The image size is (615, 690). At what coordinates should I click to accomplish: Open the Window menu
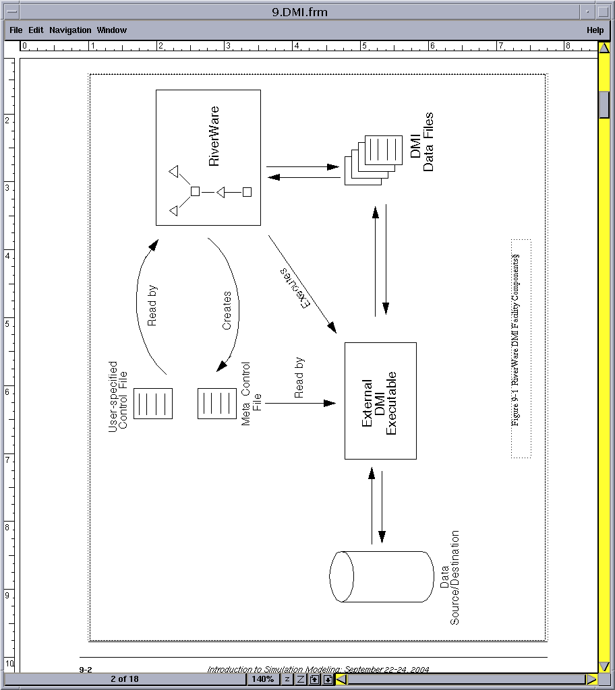111,30
